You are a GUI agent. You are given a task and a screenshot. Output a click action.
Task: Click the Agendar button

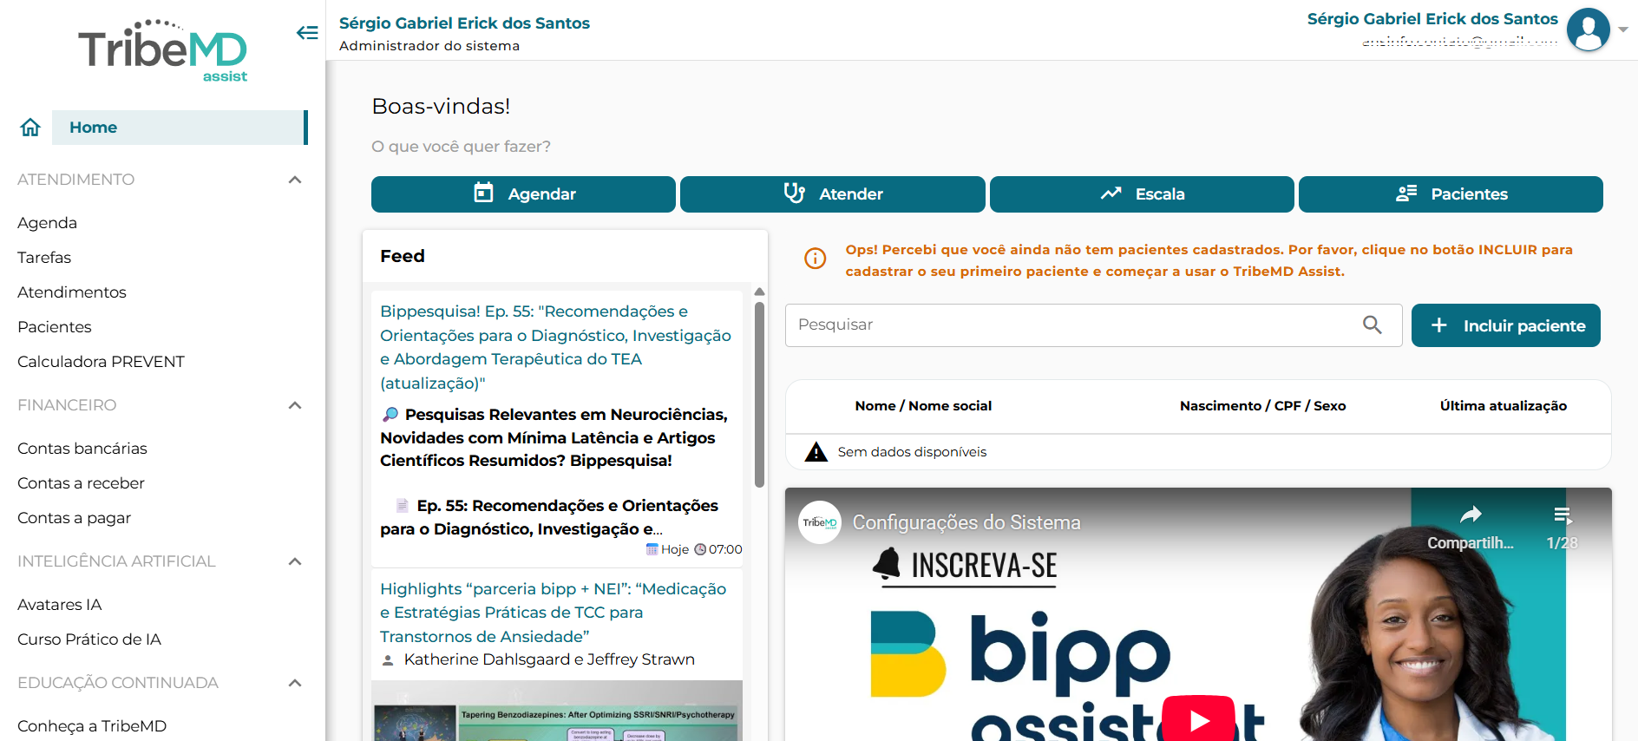523,194
